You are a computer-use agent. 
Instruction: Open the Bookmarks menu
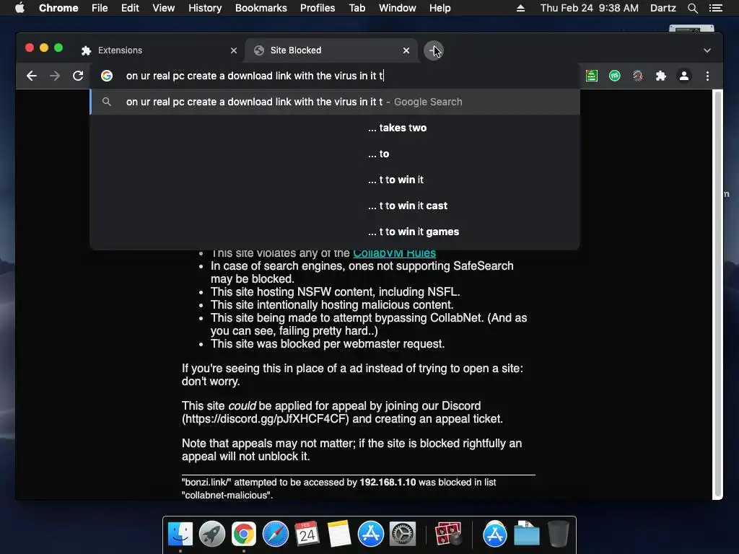tap(261, 8)
